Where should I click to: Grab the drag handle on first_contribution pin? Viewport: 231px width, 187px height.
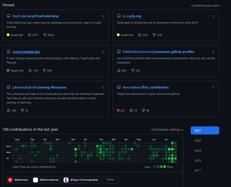213,88
